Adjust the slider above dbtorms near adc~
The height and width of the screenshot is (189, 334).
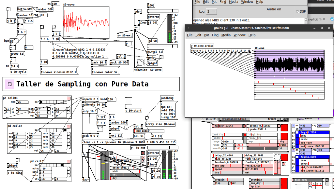pos(163,11)
